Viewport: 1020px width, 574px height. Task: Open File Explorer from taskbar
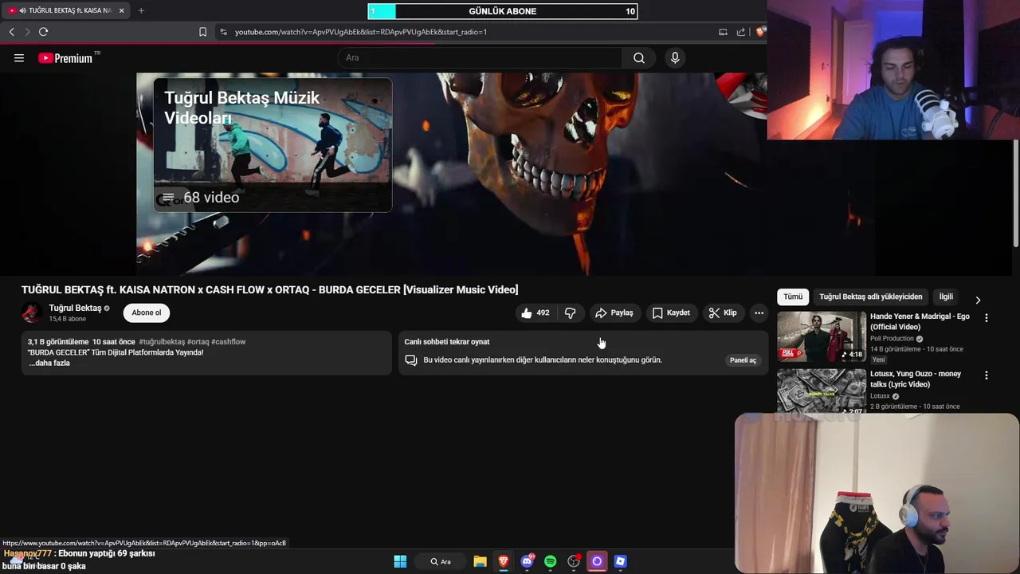[x=480, y=561]
